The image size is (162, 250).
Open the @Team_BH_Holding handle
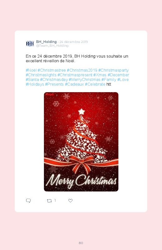(52, 46)
